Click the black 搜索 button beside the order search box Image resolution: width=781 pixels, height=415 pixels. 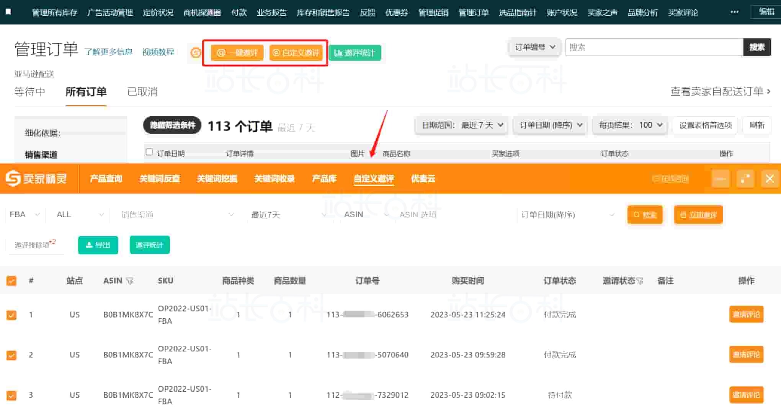pos(757,47)
